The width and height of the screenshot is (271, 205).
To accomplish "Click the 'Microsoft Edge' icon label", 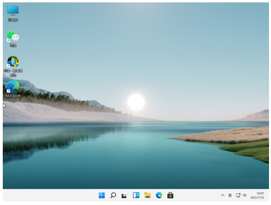I will pyautogui.click(x=13, y=98).
